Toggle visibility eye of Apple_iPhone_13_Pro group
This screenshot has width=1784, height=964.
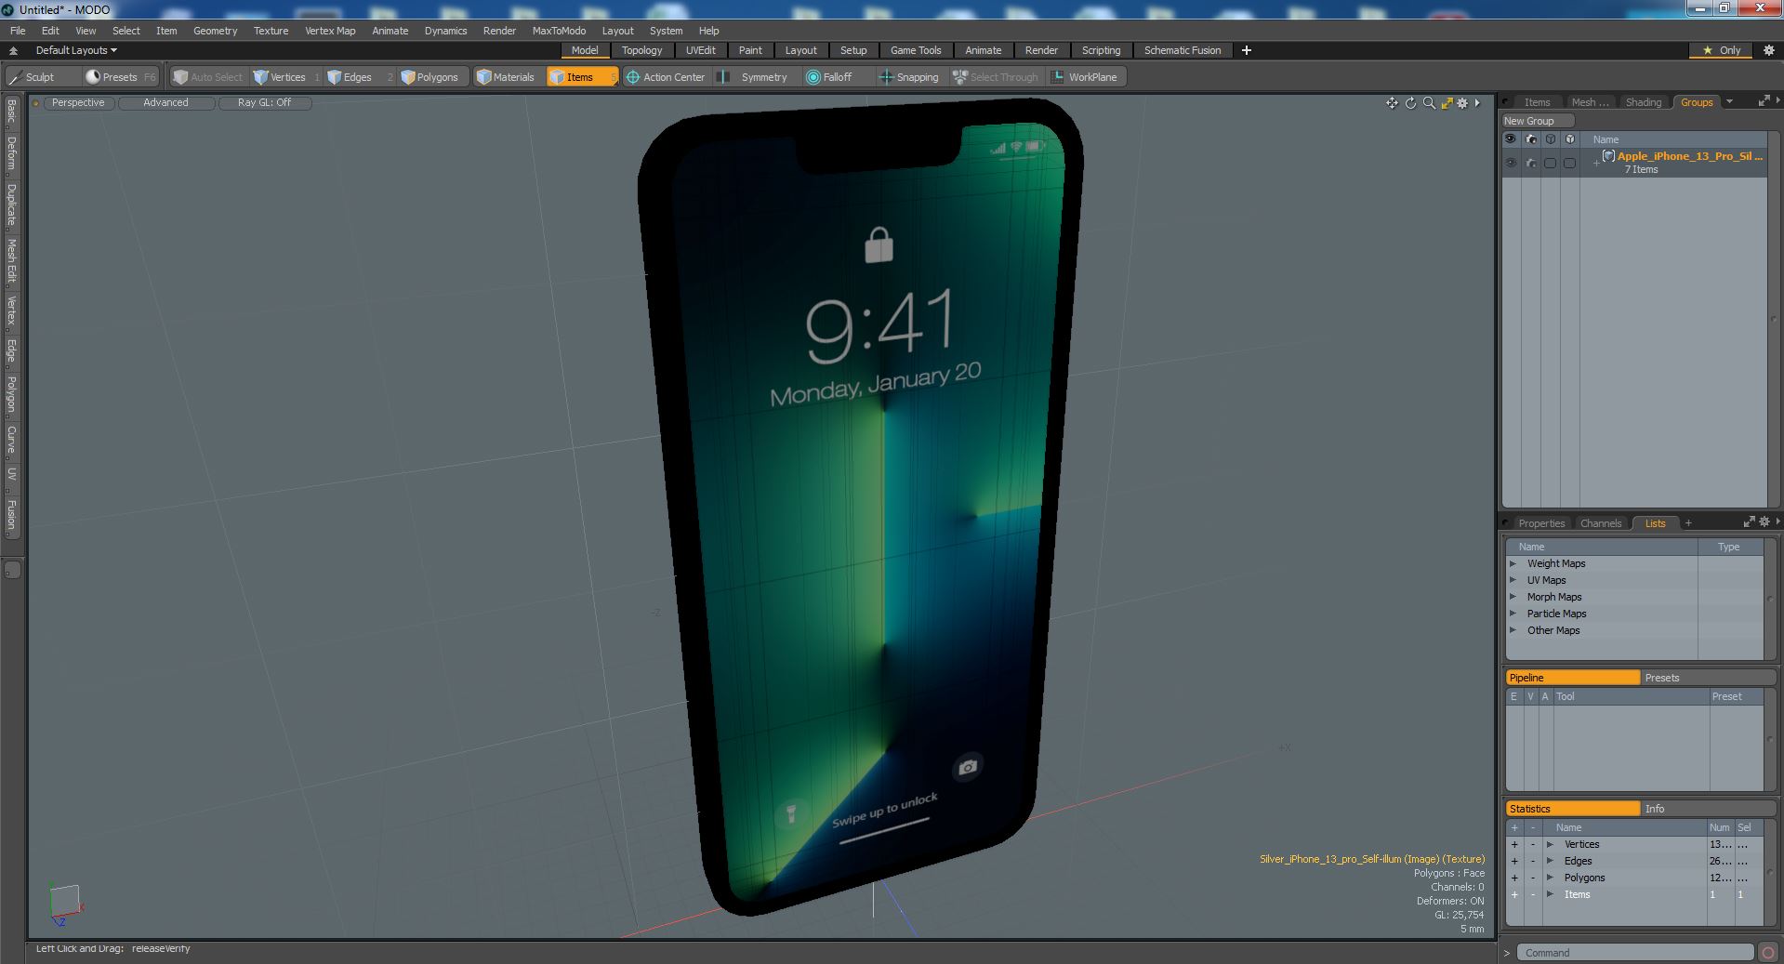point(1511,163)
